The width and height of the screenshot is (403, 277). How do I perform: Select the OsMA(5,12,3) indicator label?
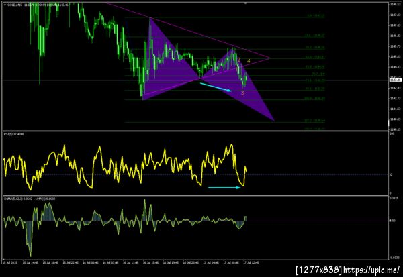(x=12, y=199)
